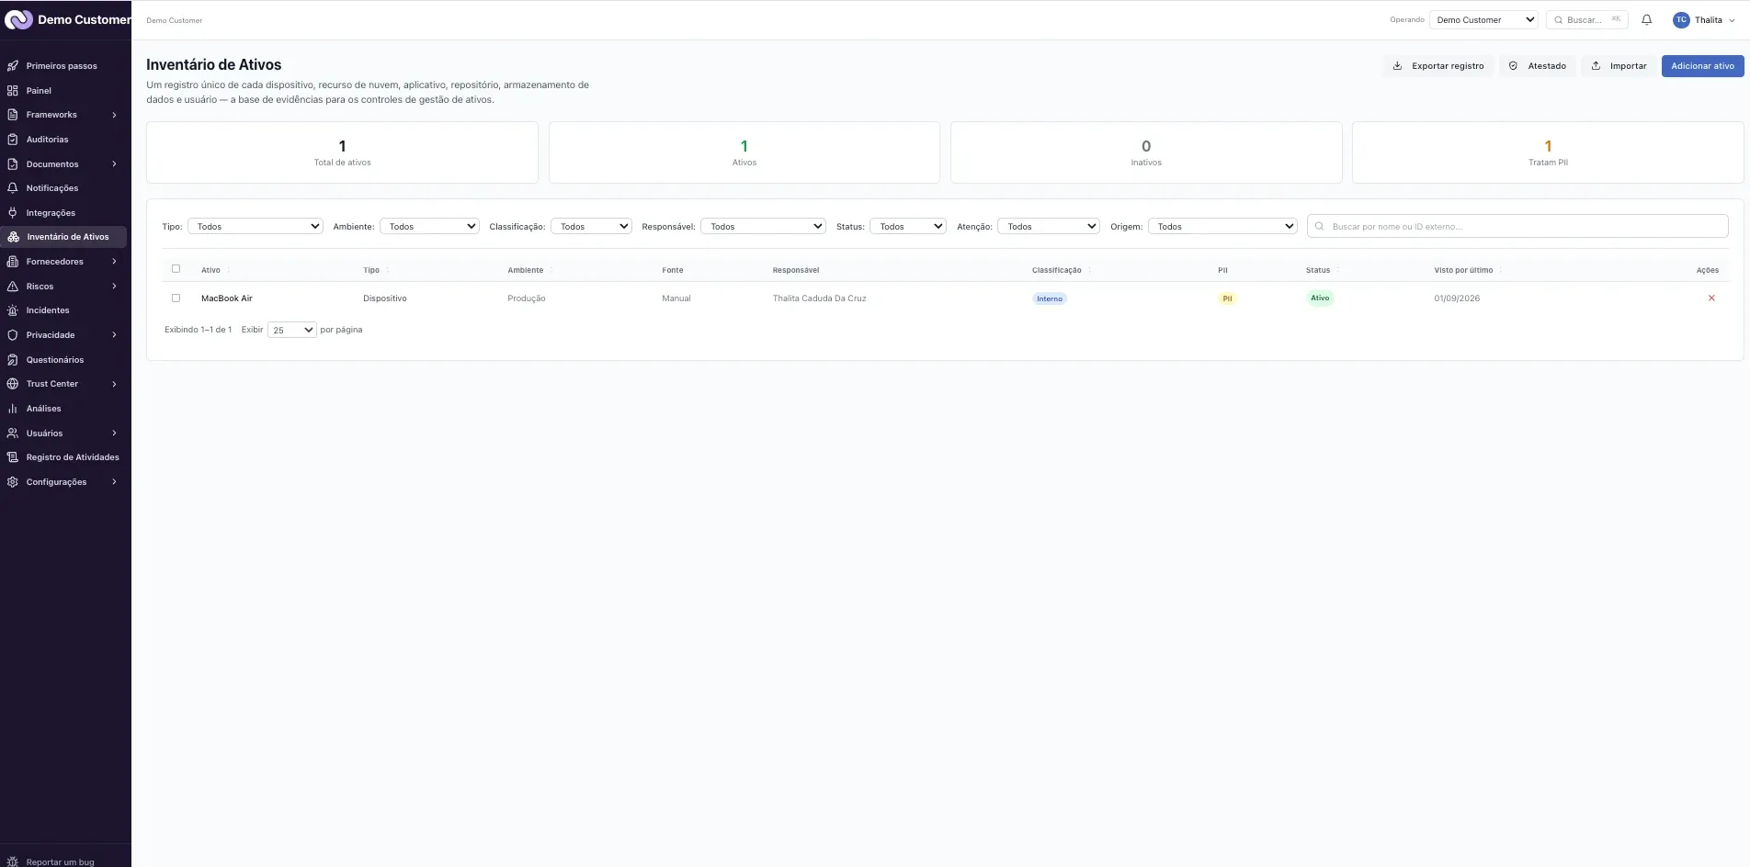Open the Responsável filter dropdown
This screenshot has width=1750, height=867.
763,227
